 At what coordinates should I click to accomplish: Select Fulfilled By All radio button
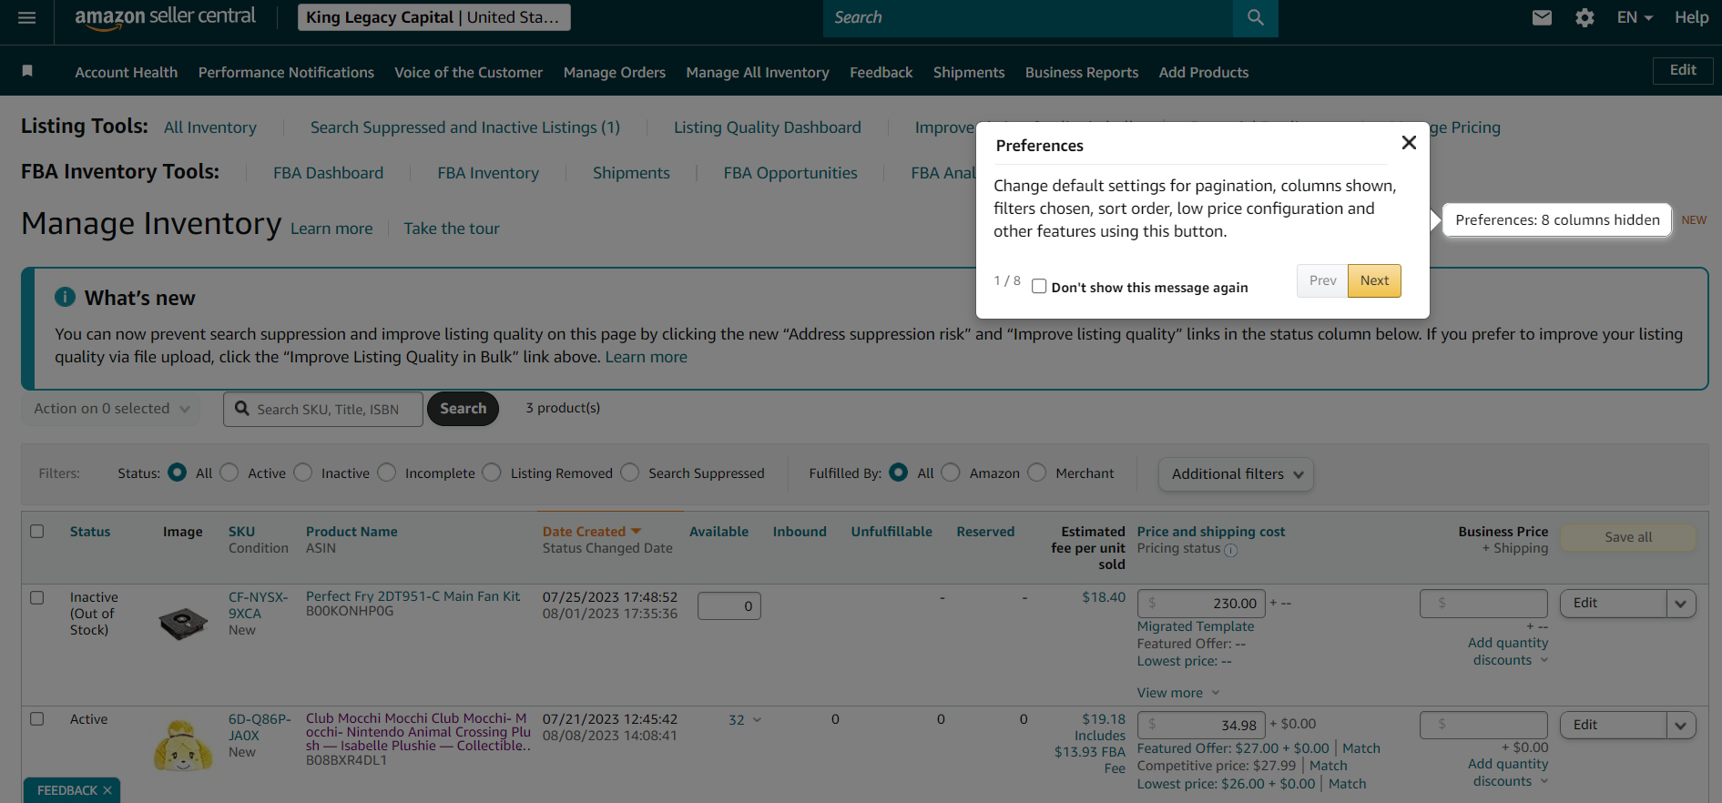point(899,472)
